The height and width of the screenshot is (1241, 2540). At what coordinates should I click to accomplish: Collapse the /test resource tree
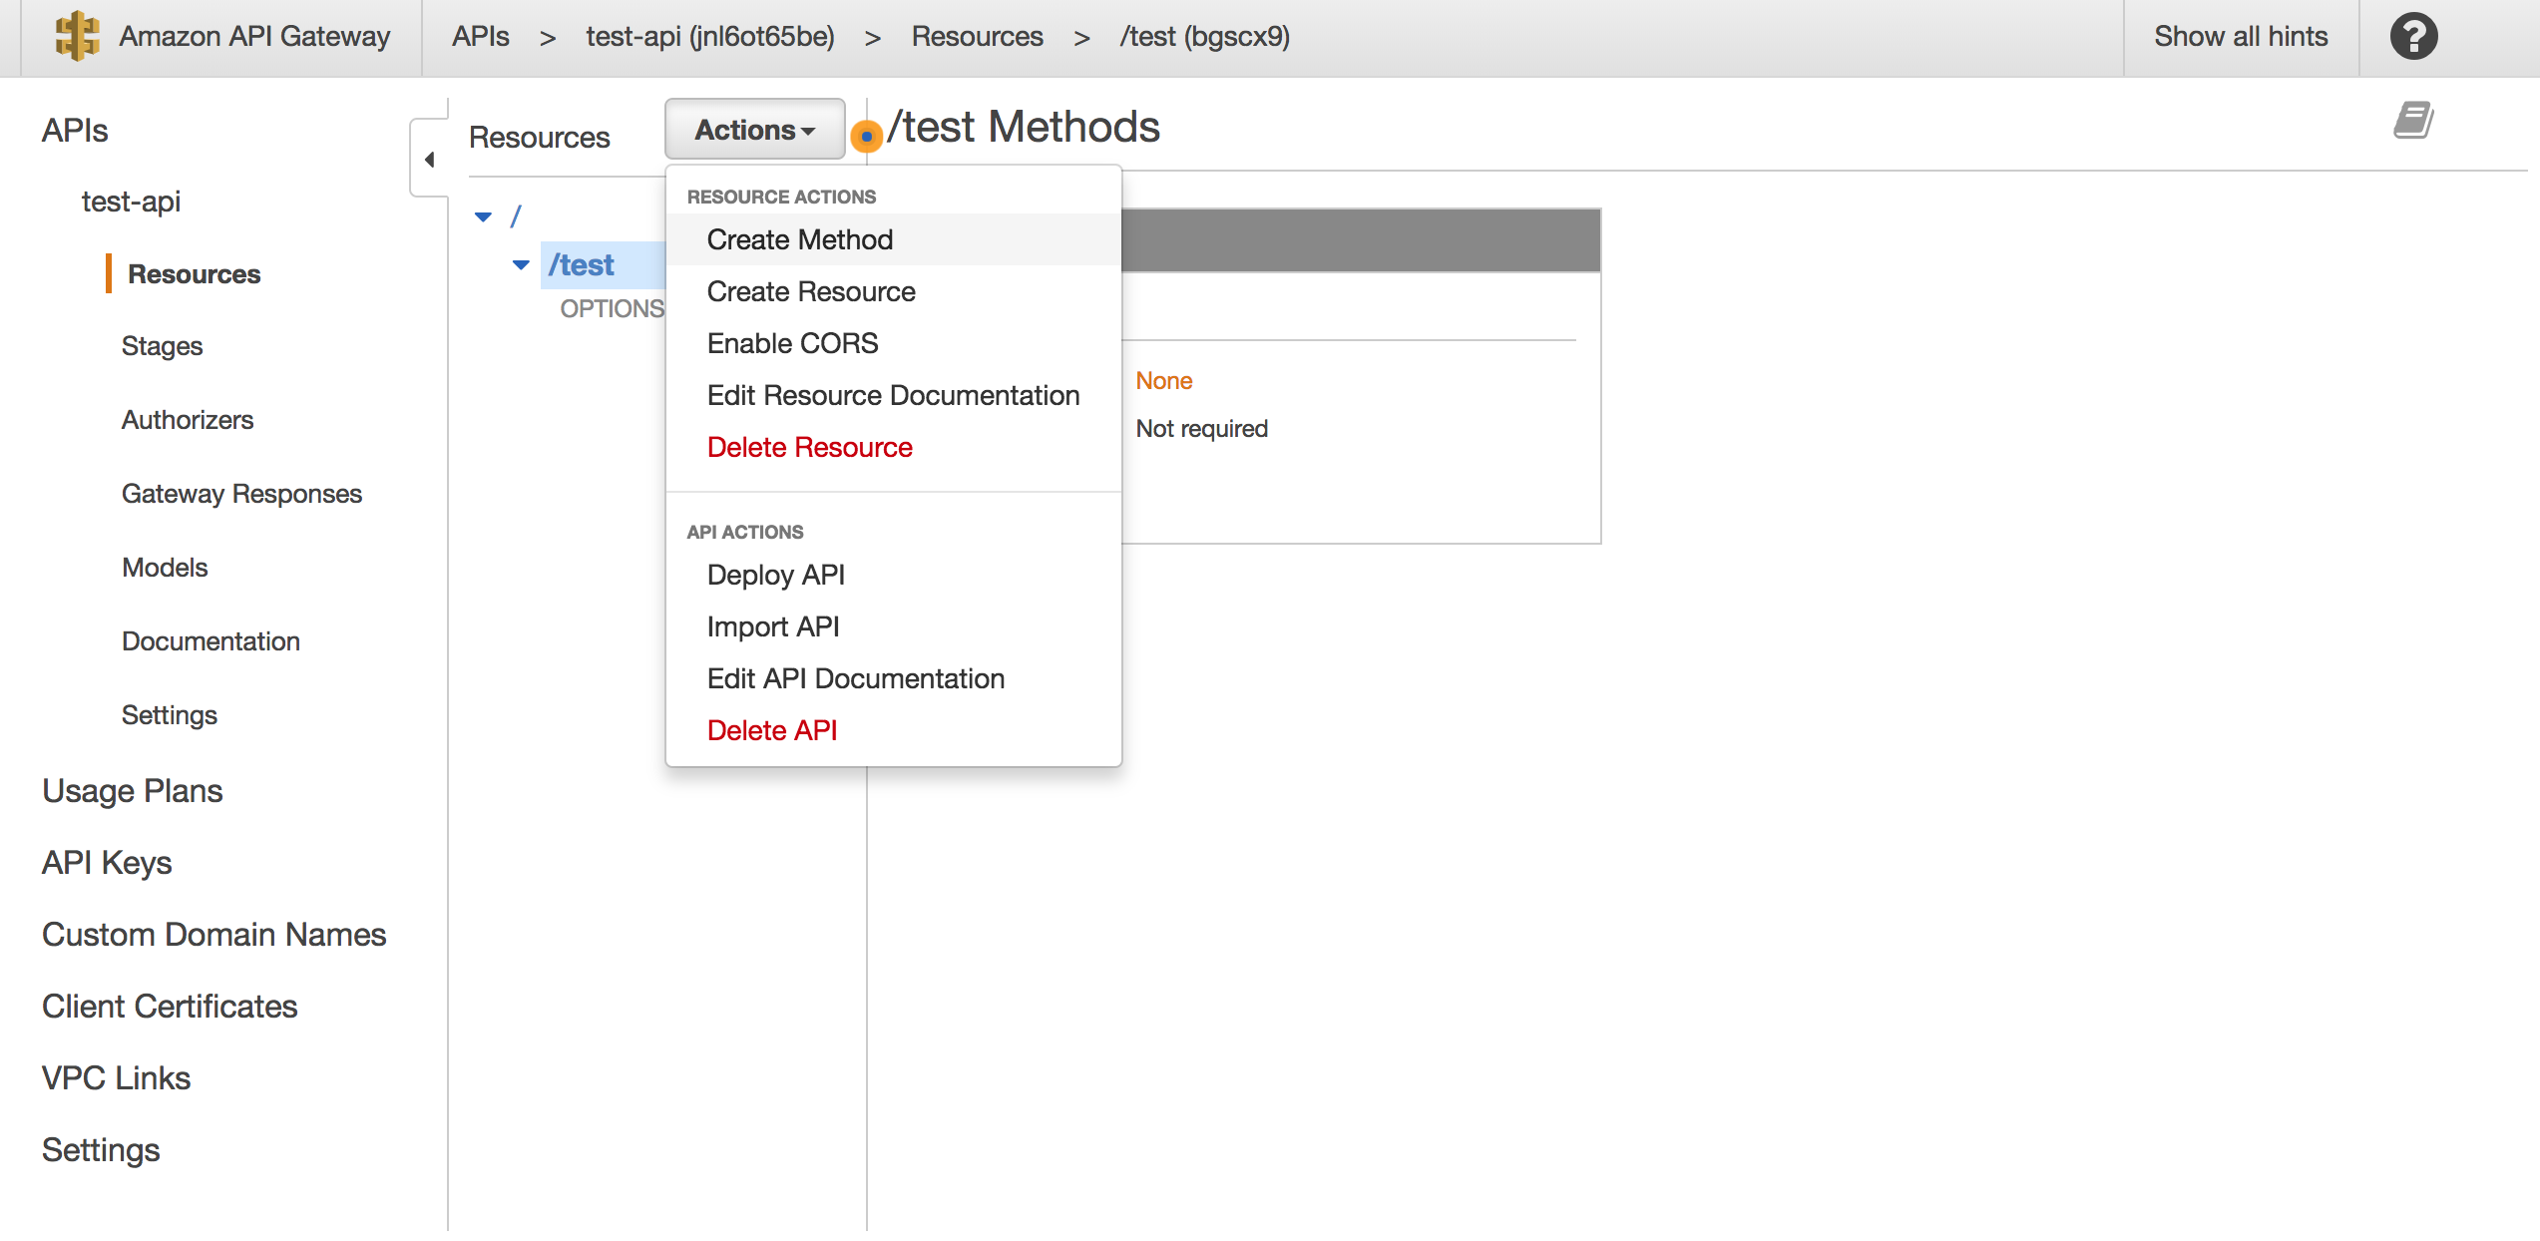[x=521, y=264]
